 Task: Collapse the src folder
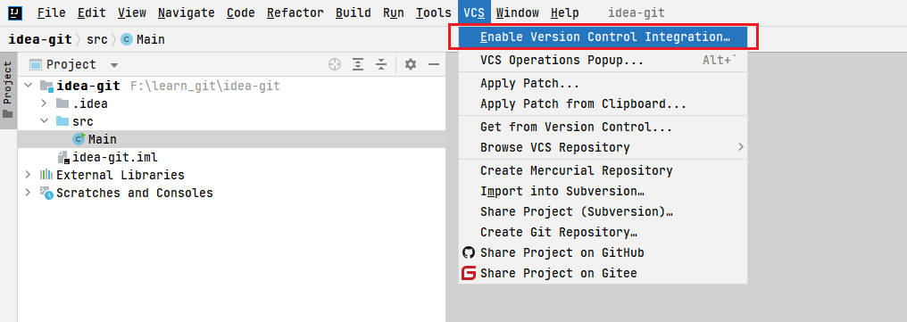44,121
